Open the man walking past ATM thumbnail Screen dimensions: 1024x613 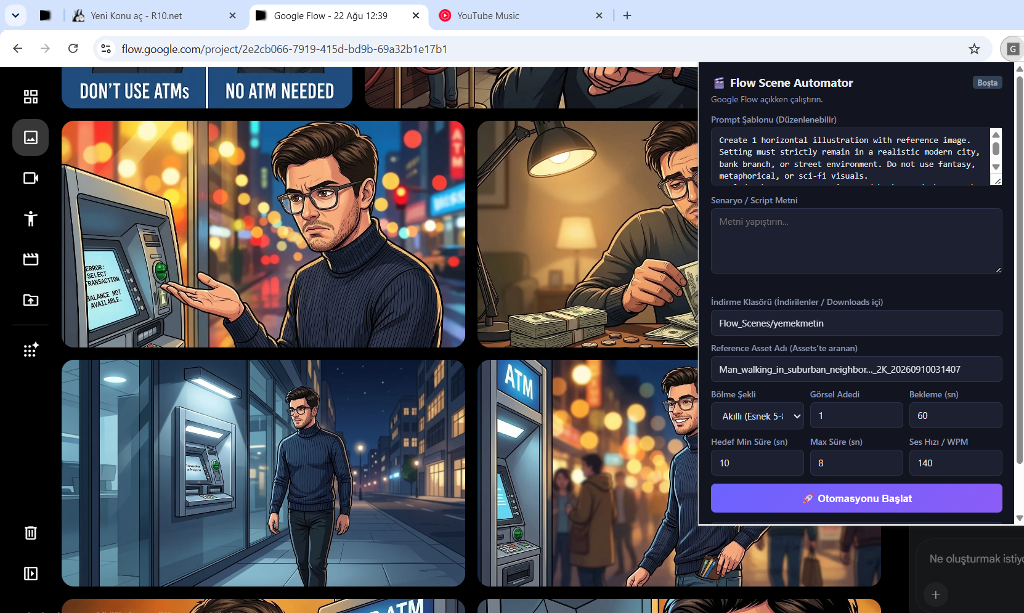tap(263, 473)
